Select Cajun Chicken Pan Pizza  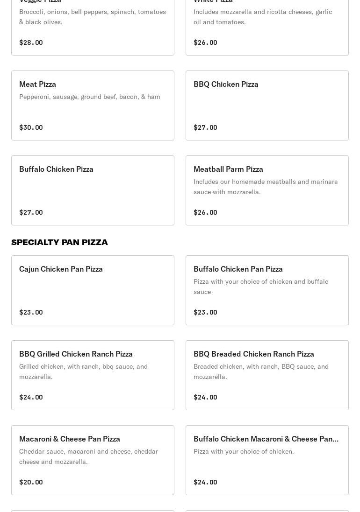tap(61, 269)
